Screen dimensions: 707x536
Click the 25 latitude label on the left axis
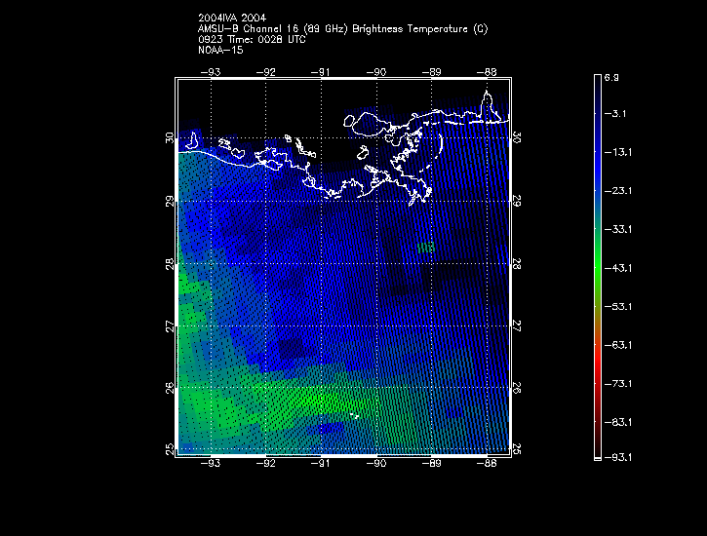pos(170,449)
